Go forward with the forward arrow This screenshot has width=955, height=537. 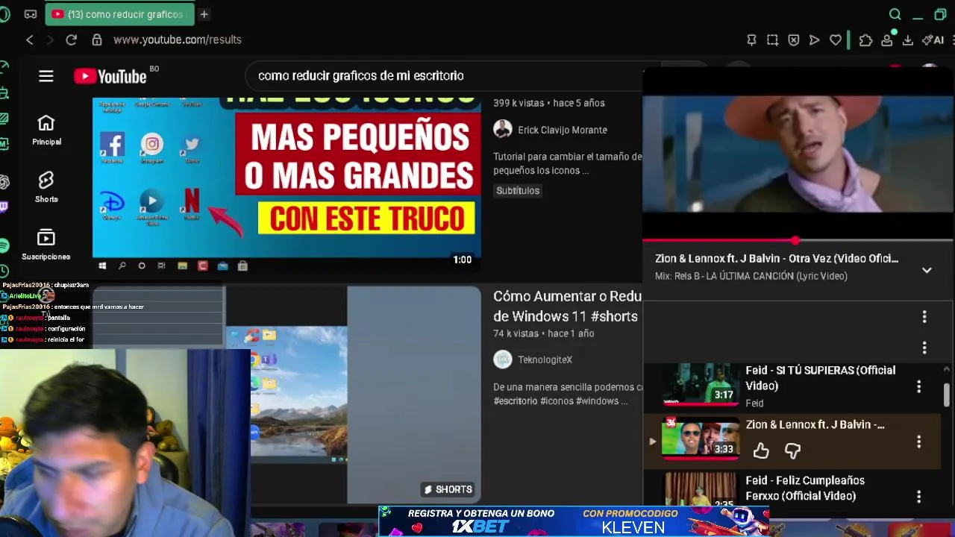[50, 40]
